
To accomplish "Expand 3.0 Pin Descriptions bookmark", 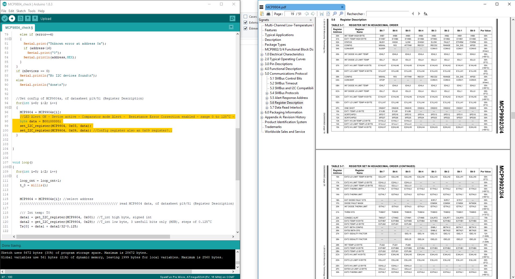I will [x=262, y=64].
